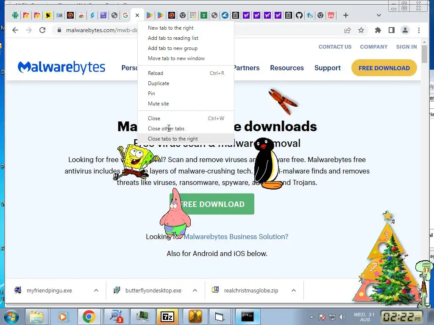
Task: Click the Malwarebytes logo
Action: tap(61, 67)
